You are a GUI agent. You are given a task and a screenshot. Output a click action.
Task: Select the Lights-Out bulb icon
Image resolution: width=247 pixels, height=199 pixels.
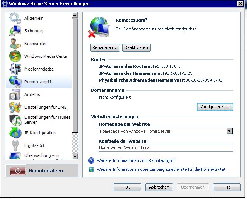coord(15,145)
